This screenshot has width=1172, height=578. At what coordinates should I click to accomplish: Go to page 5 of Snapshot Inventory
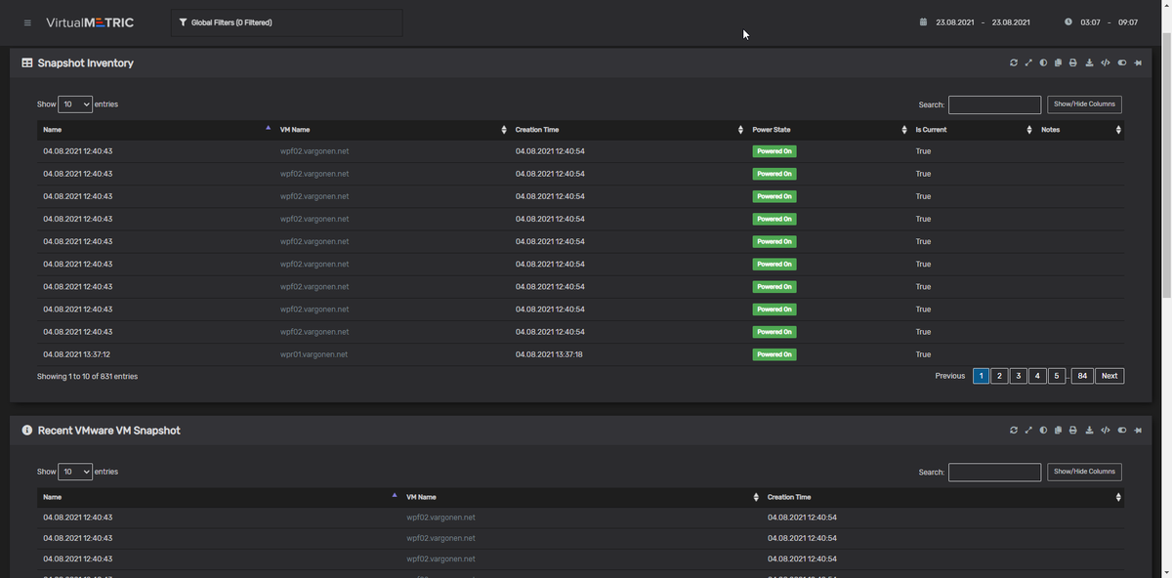click(x=1057, y=376)
